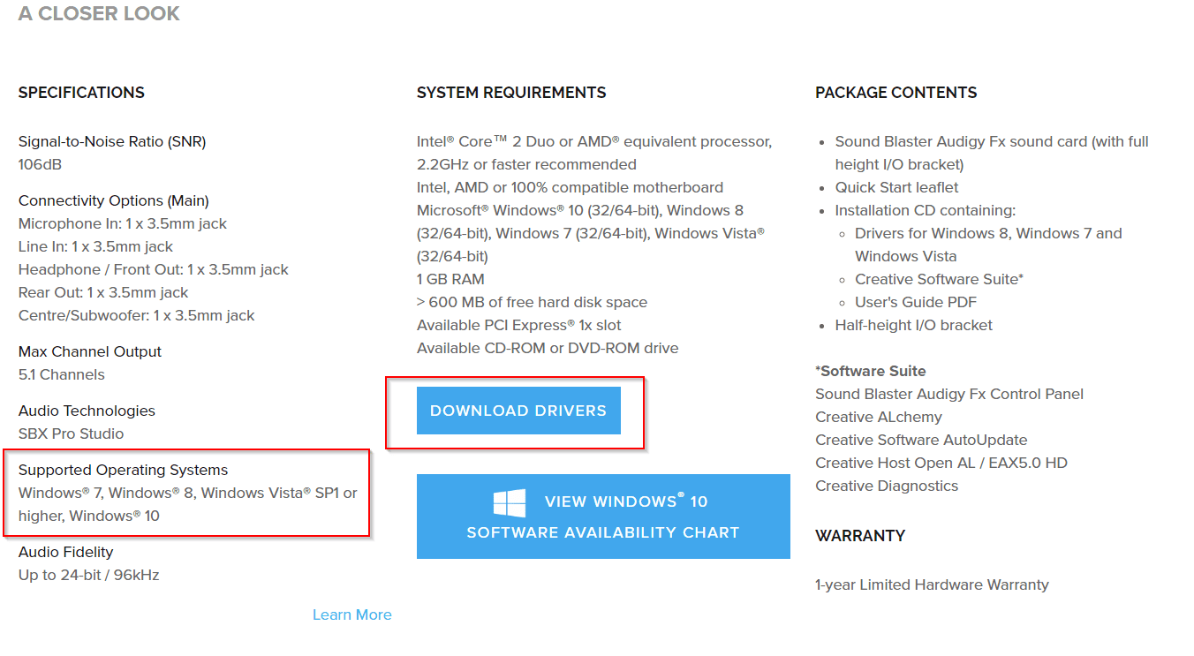Select the Connectivity Options heading
This screenshot has height=656, width=1194.
[x=113, y=200]
